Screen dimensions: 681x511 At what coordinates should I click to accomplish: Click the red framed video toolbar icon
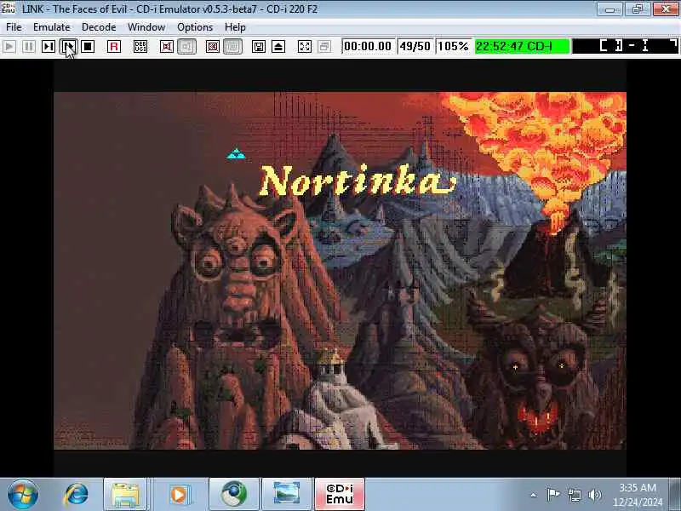tap(213, 47)
